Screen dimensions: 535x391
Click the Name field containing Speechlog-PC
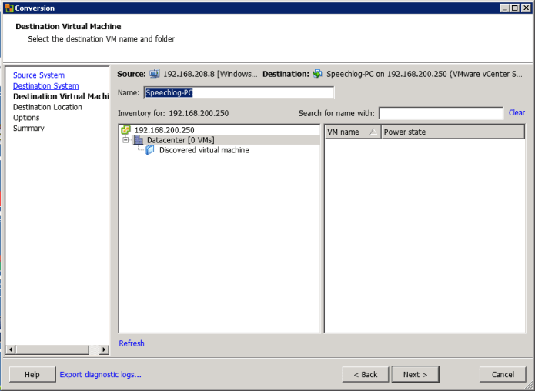point(239,92)
